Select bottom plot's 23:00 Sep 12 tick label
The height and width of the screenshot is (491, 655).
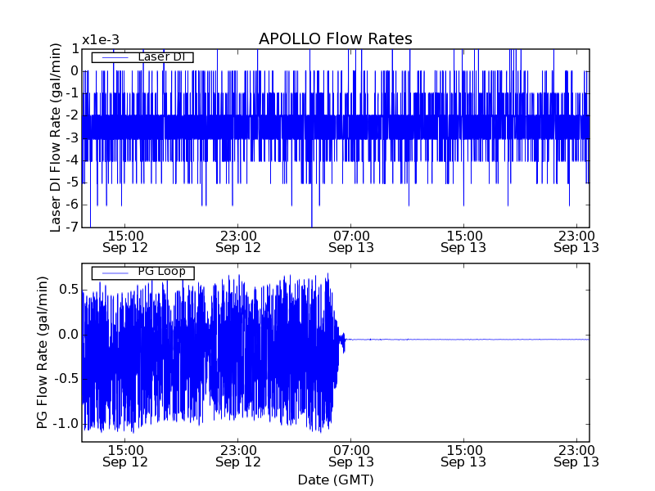tap(237, 456)
